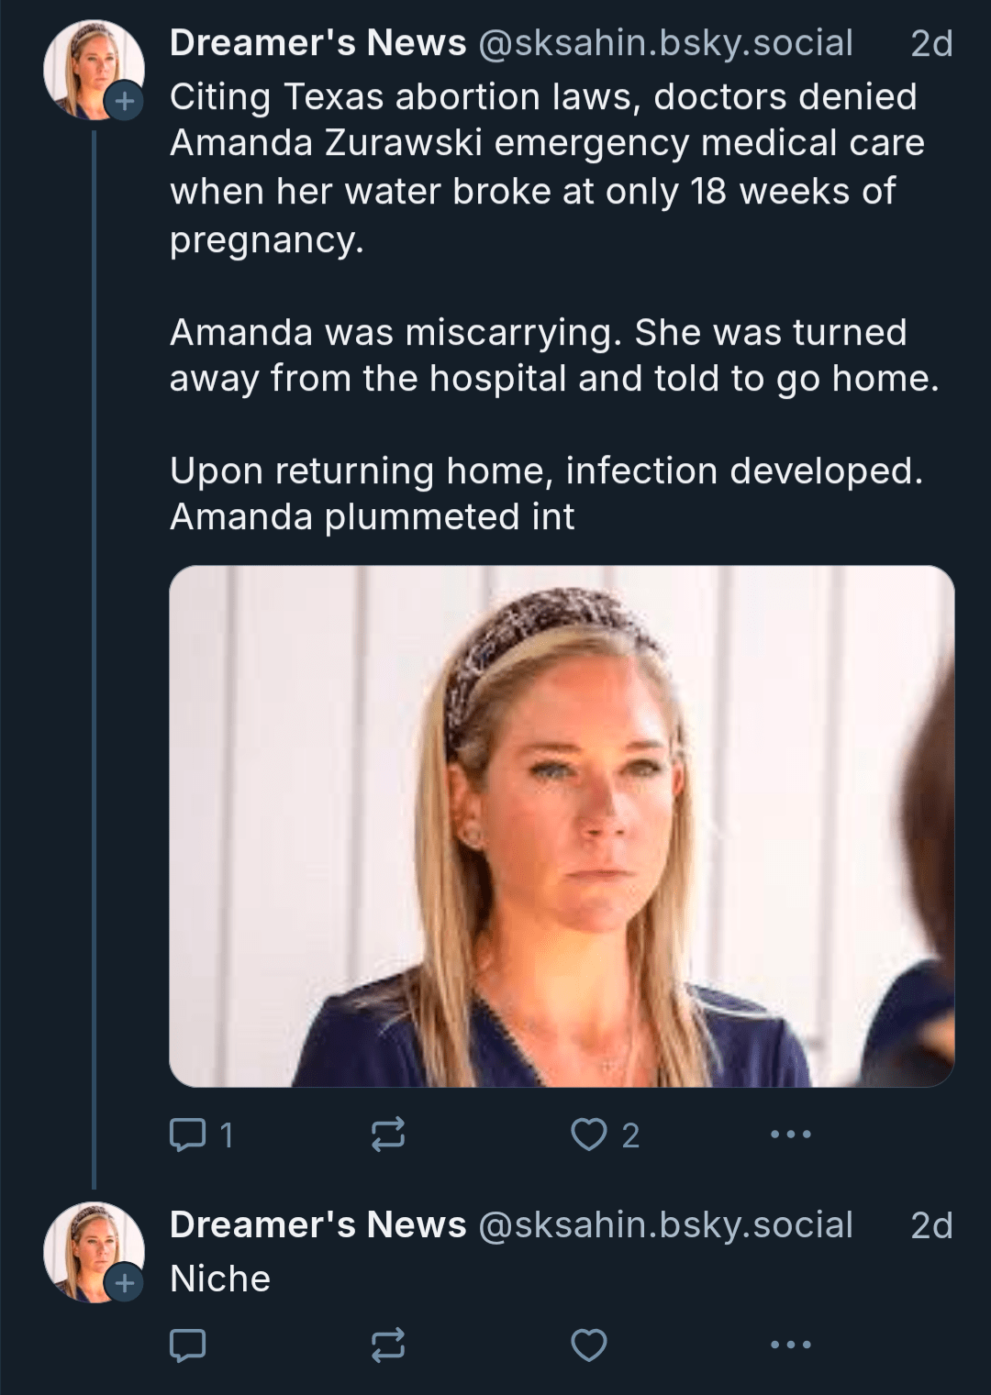991x1395 pixels.
Task: Open @sksahin.bsky.social handle on first post
Action: tap(665, 43)
